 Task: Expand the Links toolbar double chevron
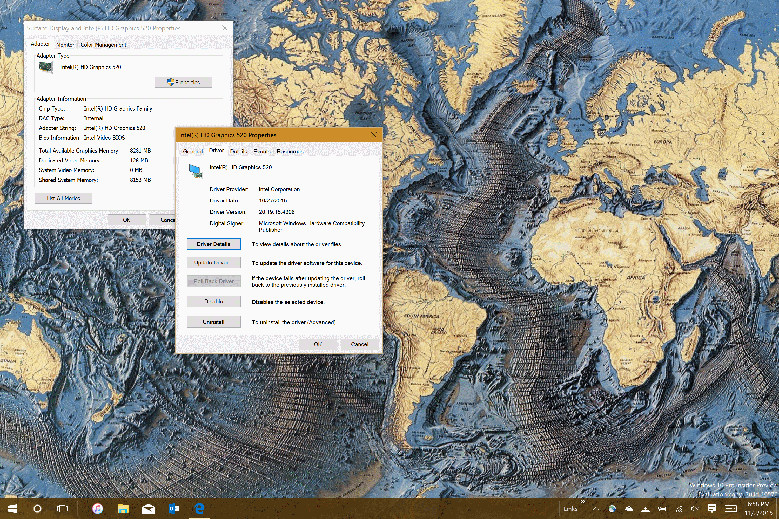[x=583, y=501]
